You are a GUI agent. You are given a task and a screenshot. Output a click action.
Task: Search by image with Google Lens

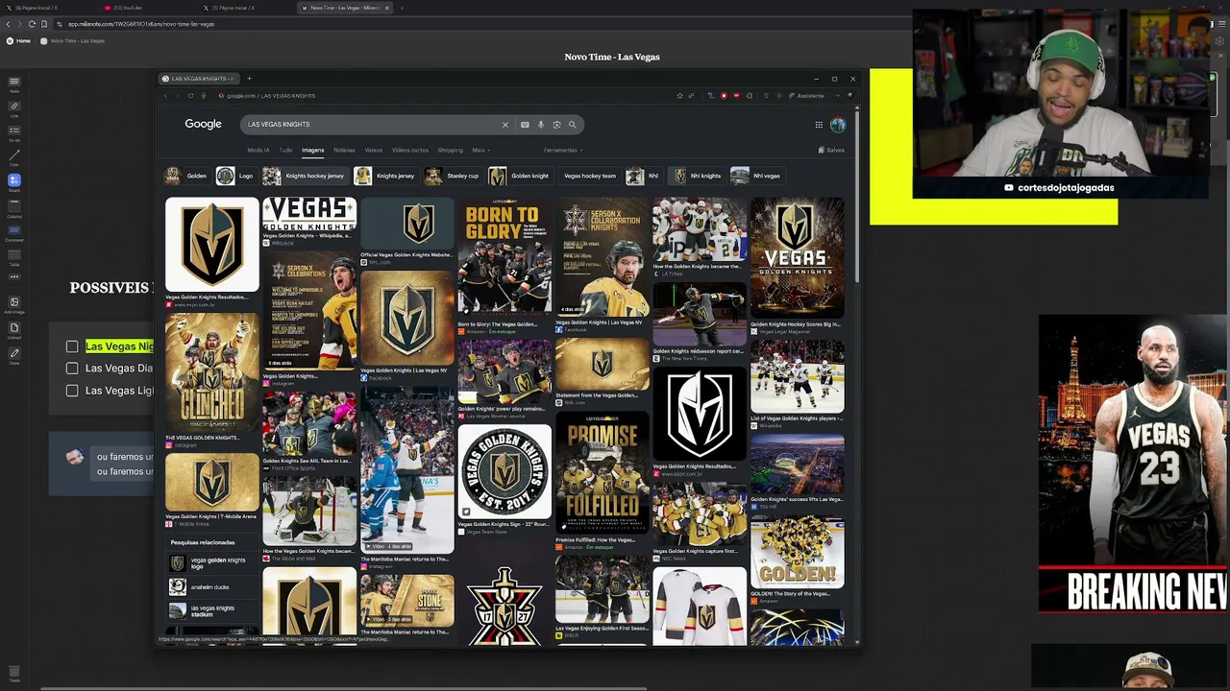click(x=556, y=124)
